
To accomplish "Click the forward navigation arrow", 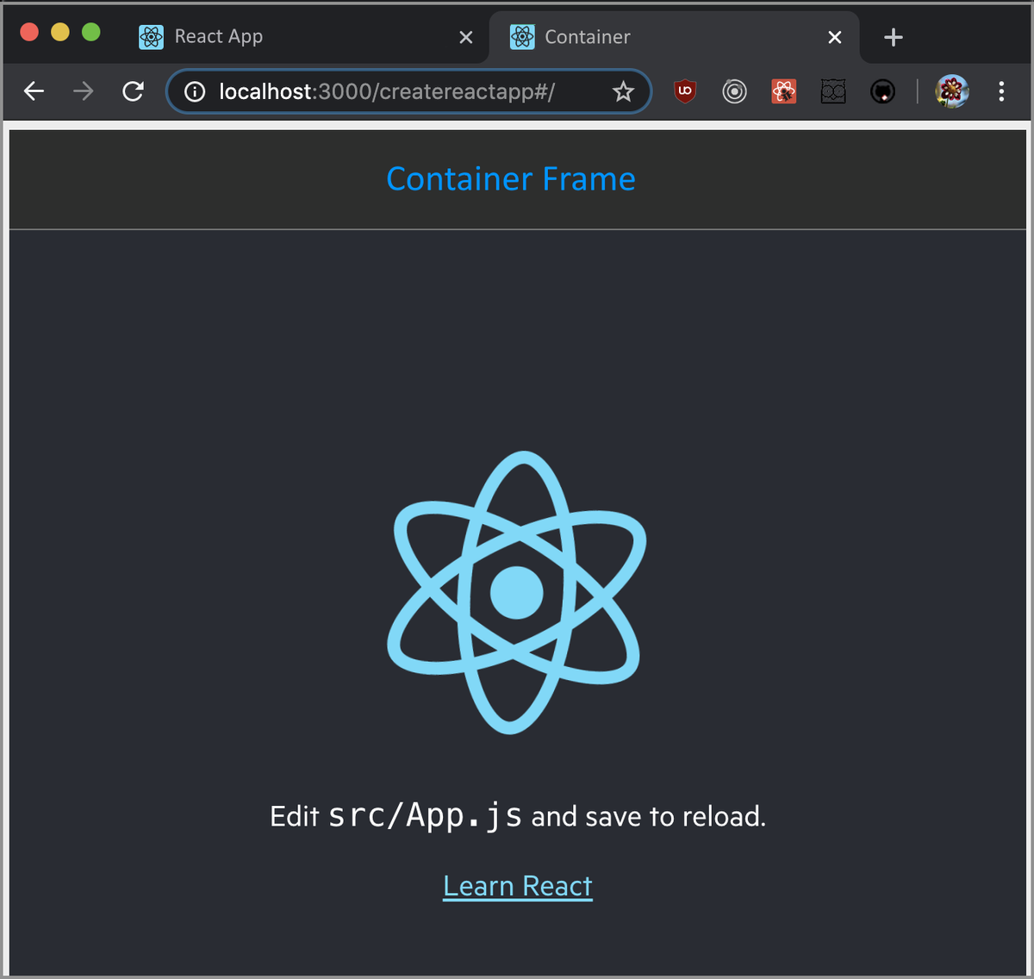I will 84,91.
